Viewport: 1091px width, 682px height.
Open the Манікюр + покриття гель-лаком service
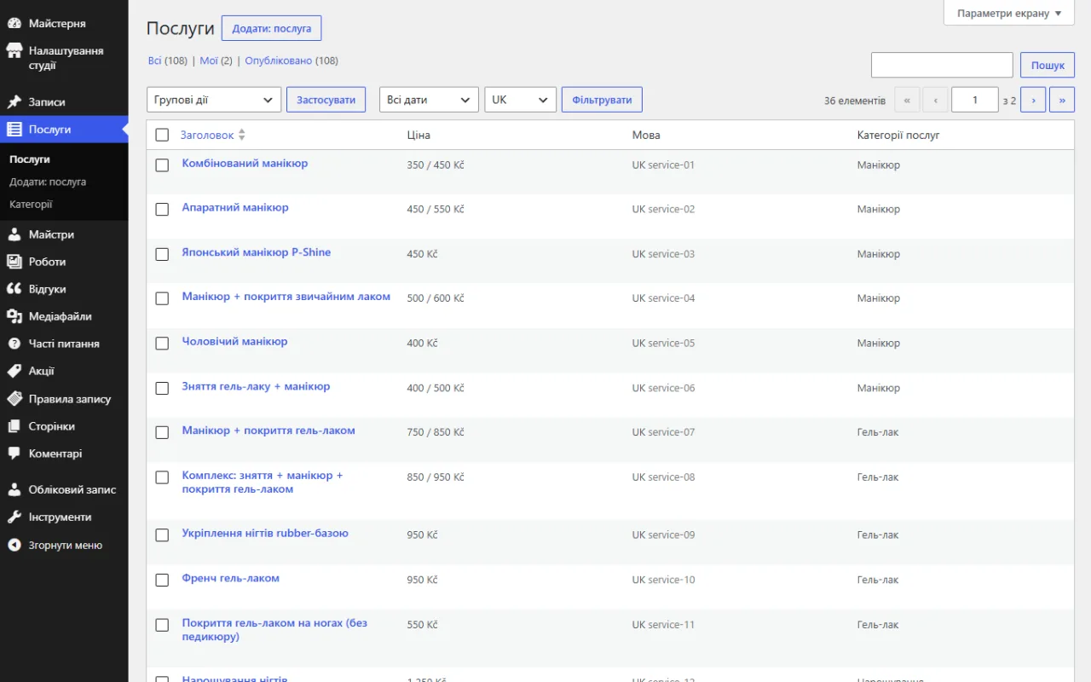point(268,431)
